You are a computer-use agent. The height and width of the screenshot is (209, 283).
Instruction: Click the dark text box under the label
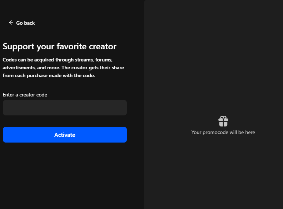point(65,108)
